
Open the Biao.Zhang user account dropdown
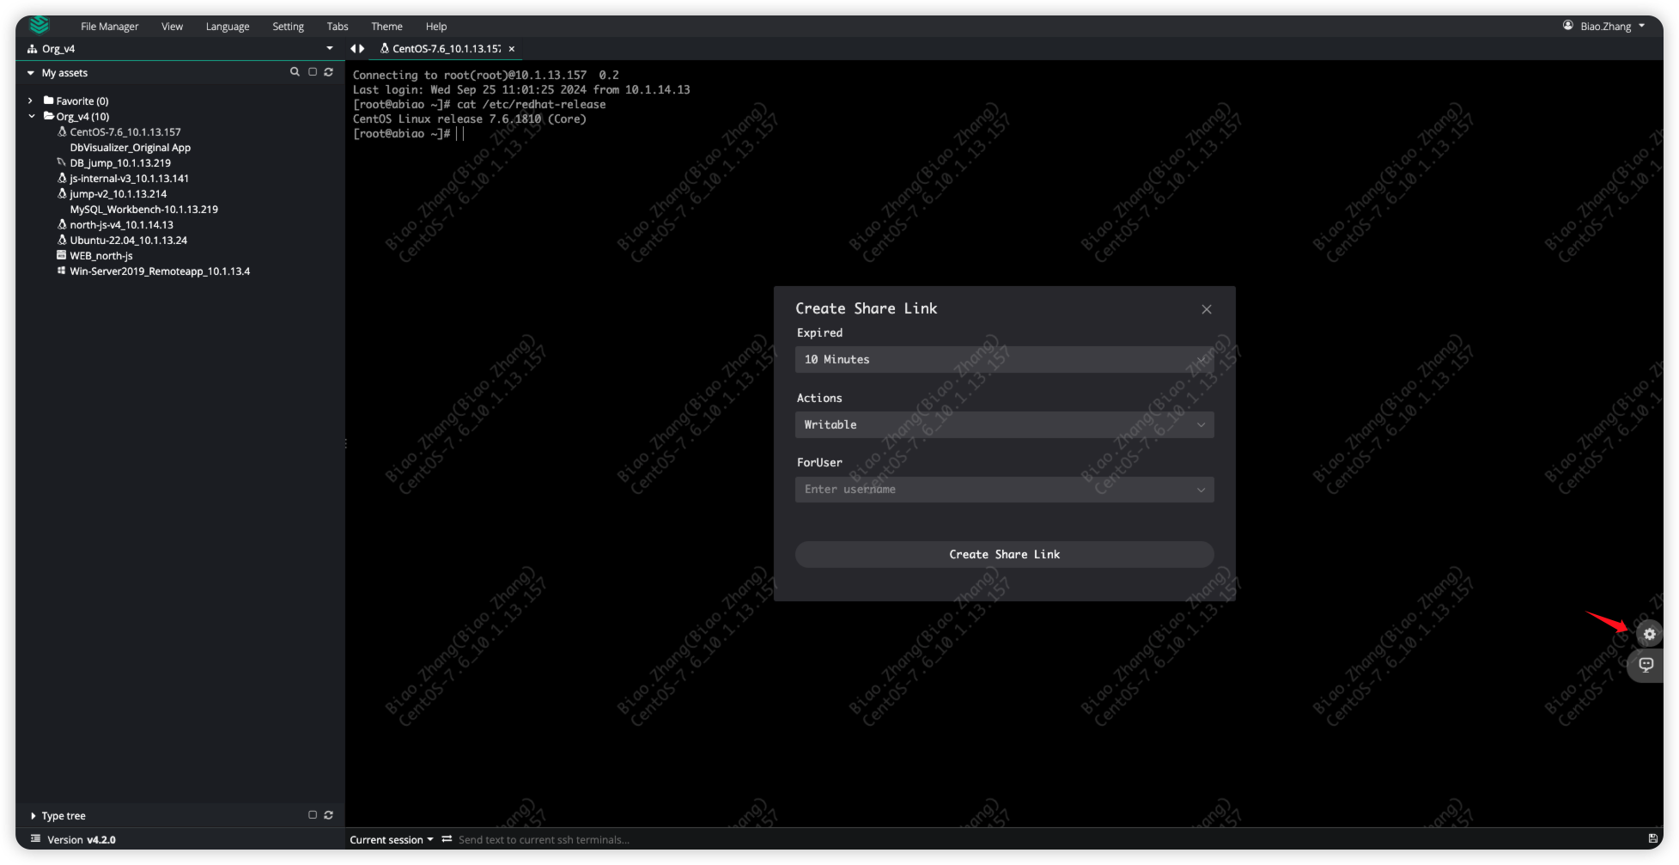1604,26
